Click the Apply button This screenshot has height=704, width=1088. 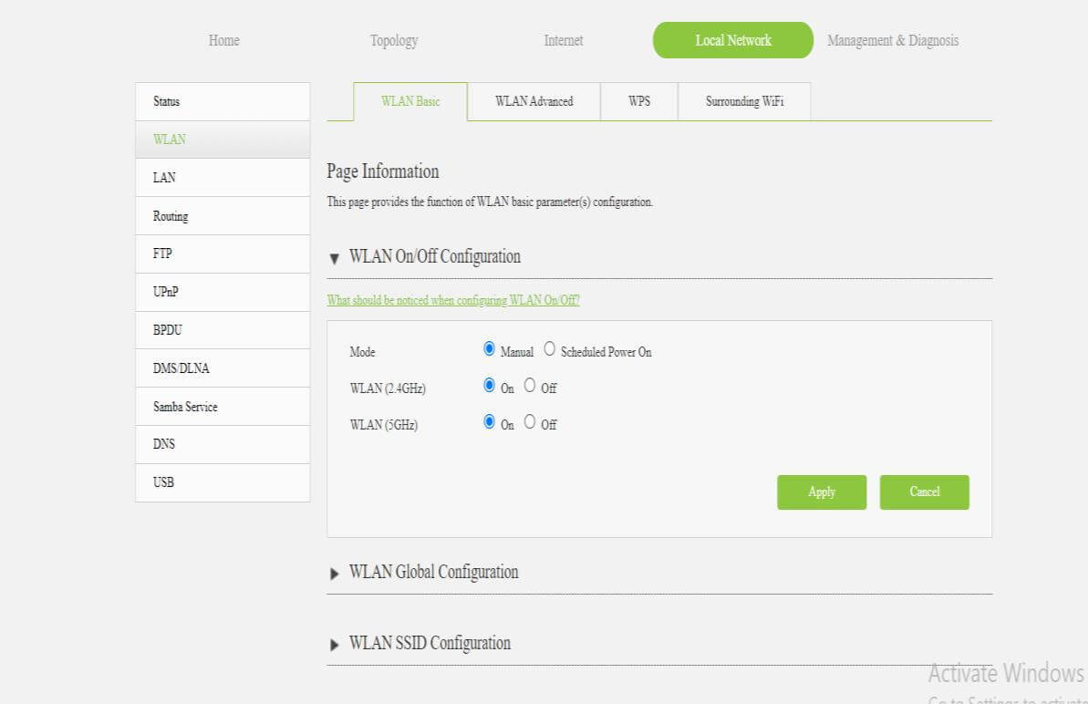(822, 492)
